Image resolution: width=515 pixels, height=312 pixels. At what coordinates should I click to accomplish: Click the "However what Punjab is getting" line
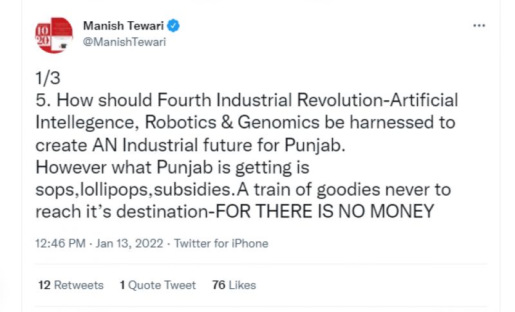click(173, 168)
